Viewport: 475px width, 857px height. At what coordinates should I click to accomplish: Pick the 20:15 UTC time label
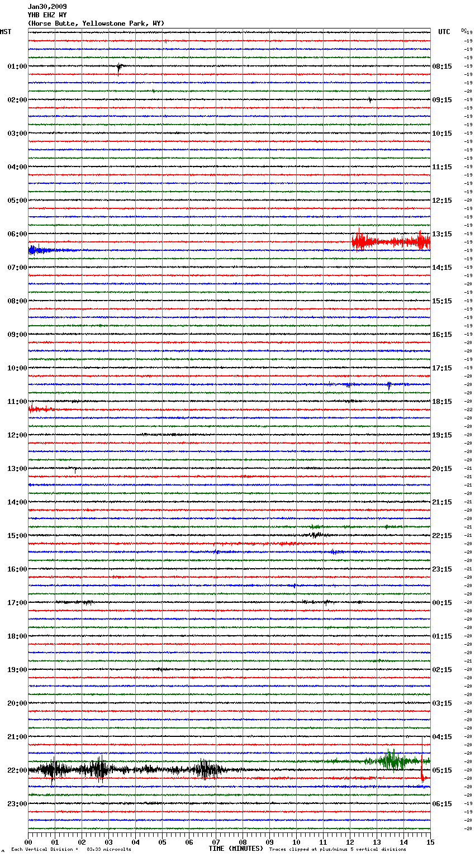click(442, 469)
